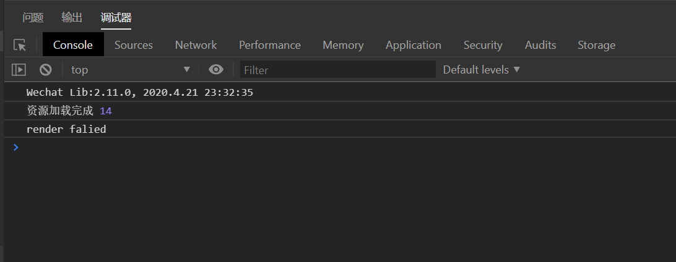Click the blue console prompt chevron

point(16,147)
